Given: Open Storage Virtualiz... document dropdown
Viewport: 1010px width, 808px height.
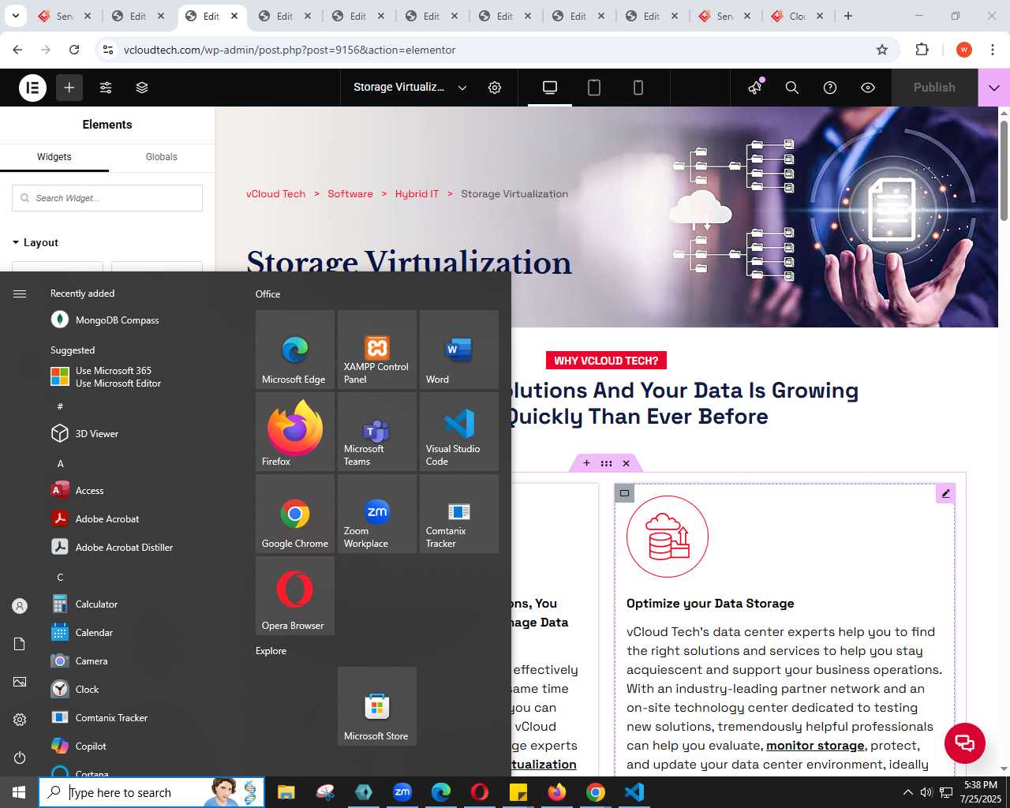Looking at the screenshot, I should pyautogui.click(x=410, y=88).
